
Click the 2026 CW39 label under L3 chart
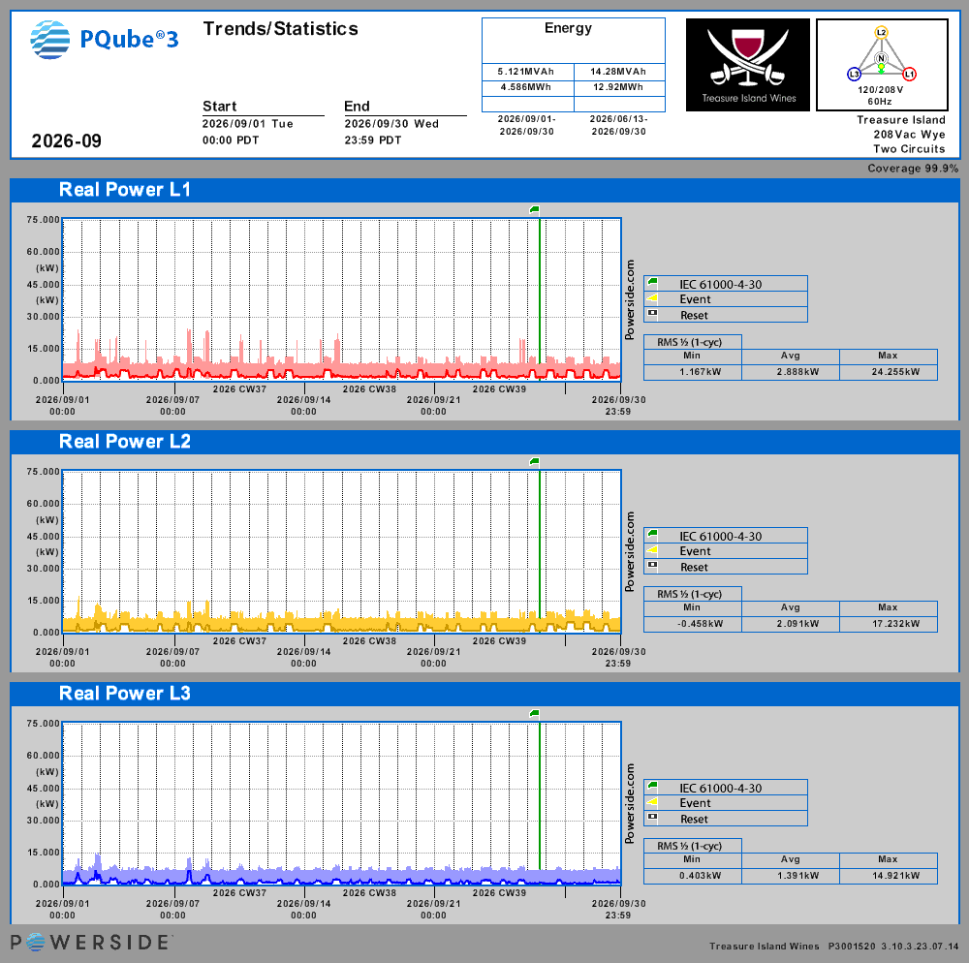[499, 893]
